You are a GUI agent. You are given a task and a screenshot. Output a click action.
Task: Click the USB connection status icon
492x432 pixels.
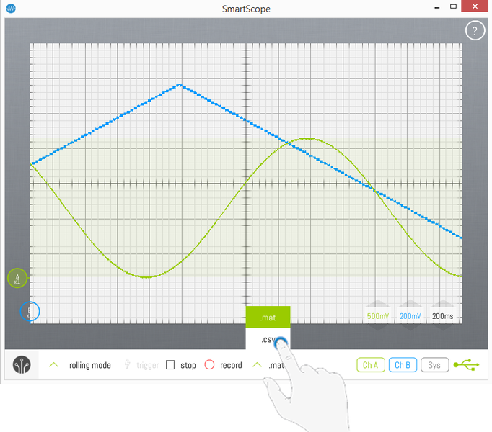point(466,365)
